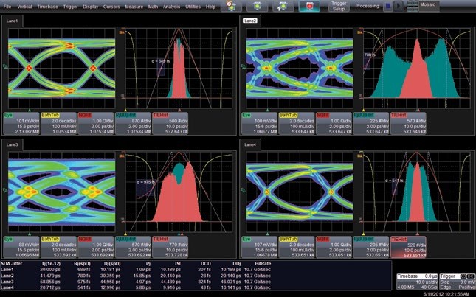Open the Measure menu
Image resolution: width=476 pixels, height=297 pixels.
coord(134,7)
